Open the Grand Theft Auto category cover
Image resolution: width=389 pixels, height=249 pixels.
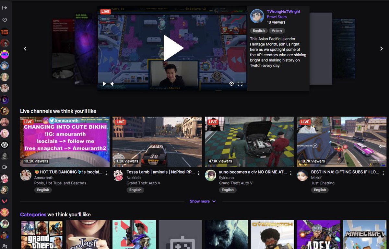(42, 235)
